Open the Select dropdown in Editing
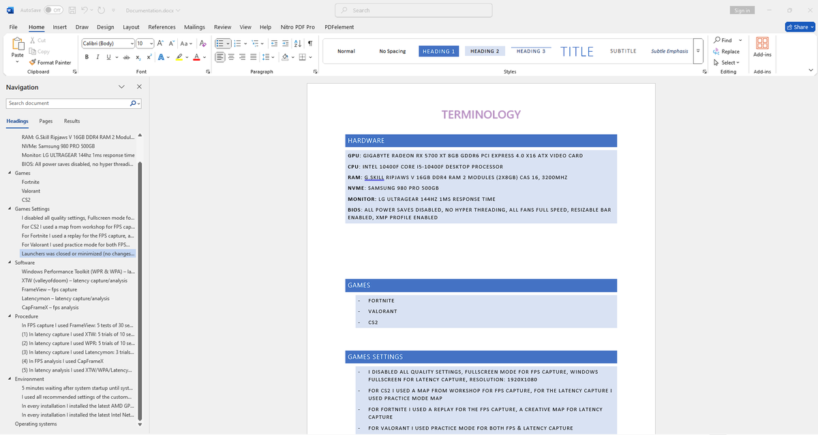 (x=726, y=63)
